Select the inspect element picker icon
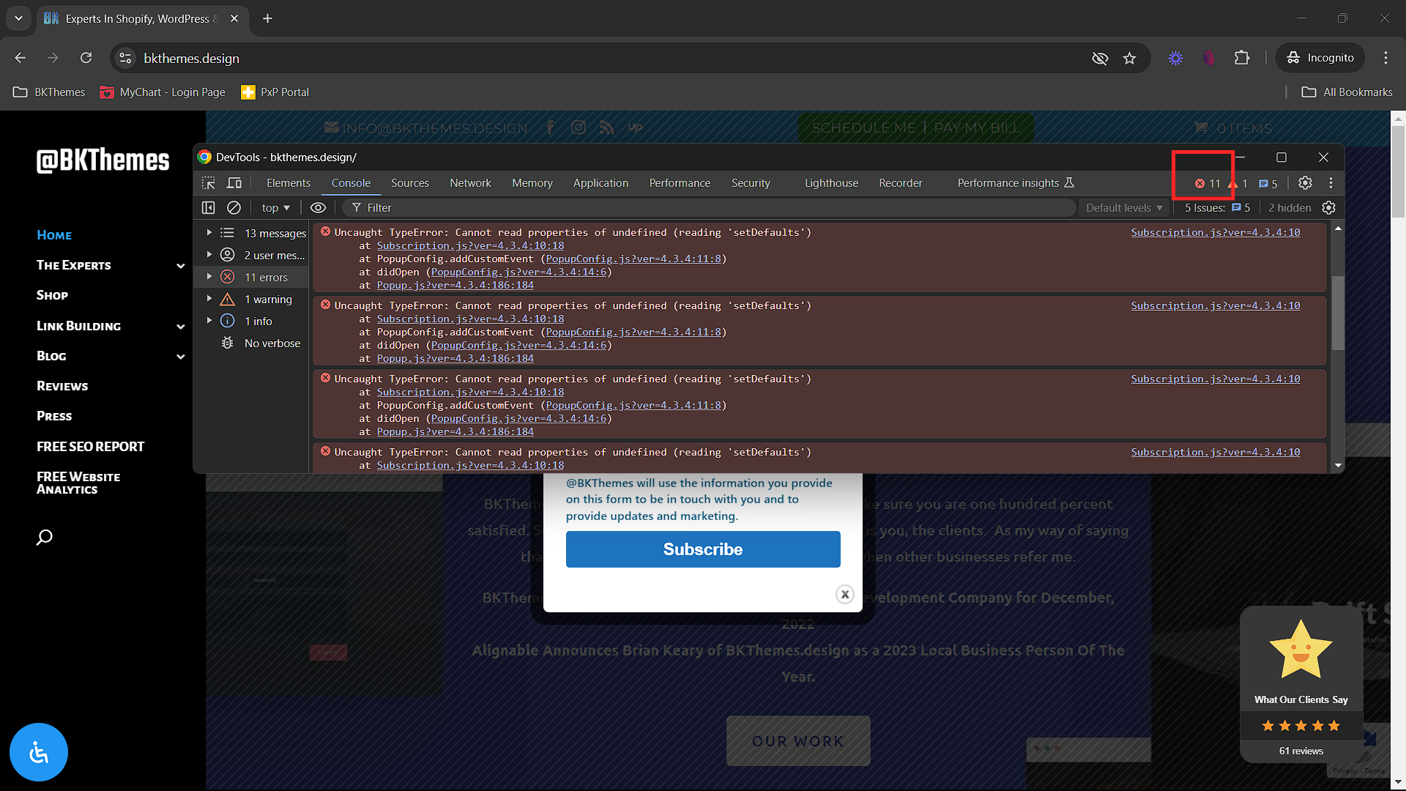 coord(209,183)
